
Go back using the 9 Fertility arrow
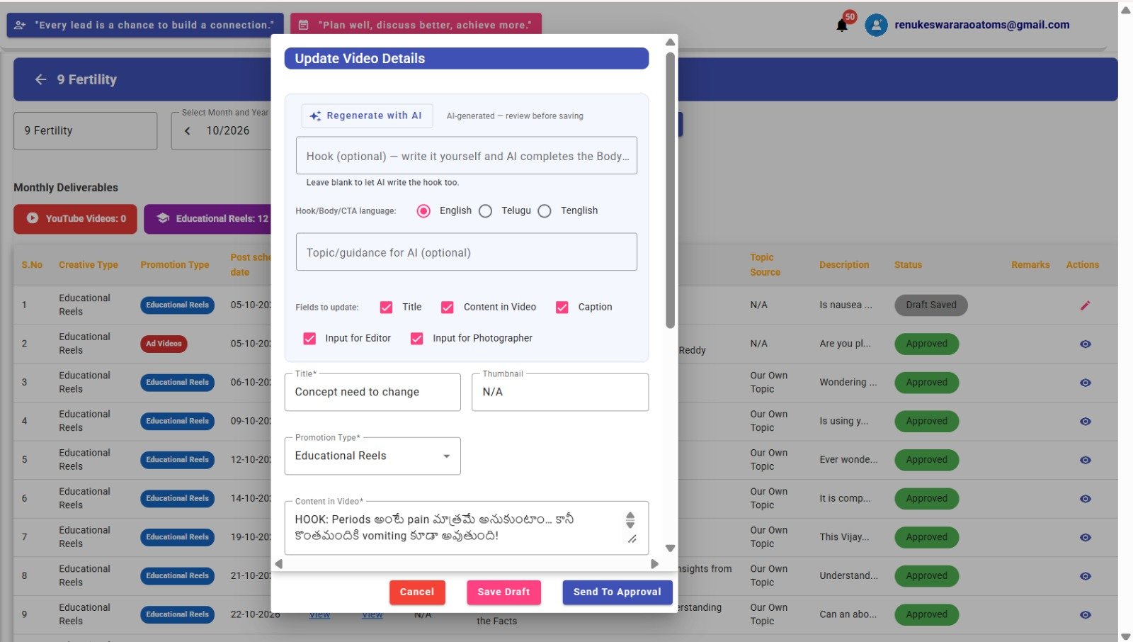(41, 79)
